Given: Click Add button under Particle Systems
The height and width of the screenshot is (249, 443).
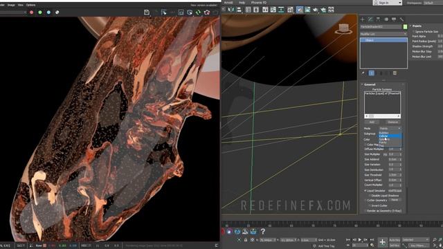Looking at the screenshot, I should 372,122.
